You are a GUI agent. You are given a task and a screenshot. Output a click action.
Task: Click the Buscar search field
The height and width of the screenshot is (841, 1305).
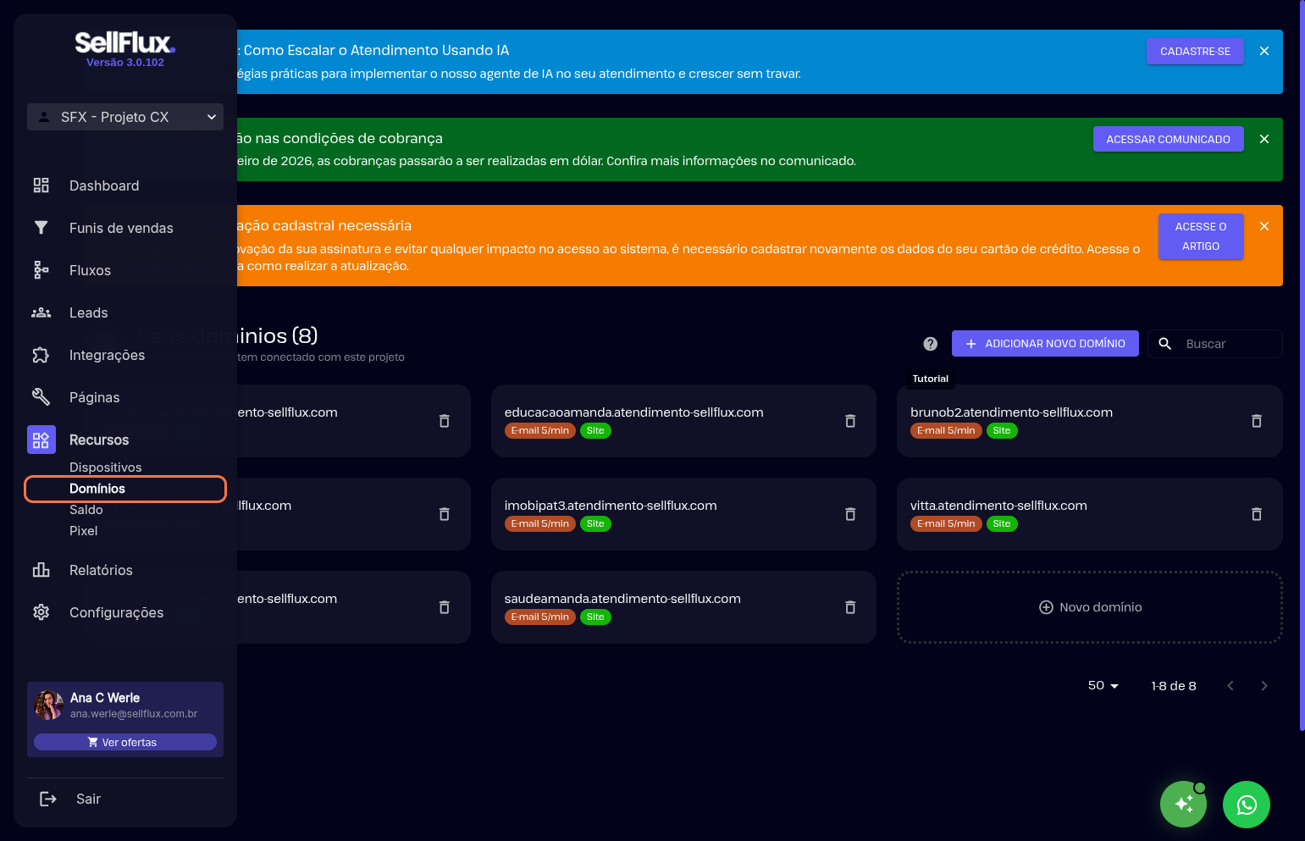point(1228,344)
